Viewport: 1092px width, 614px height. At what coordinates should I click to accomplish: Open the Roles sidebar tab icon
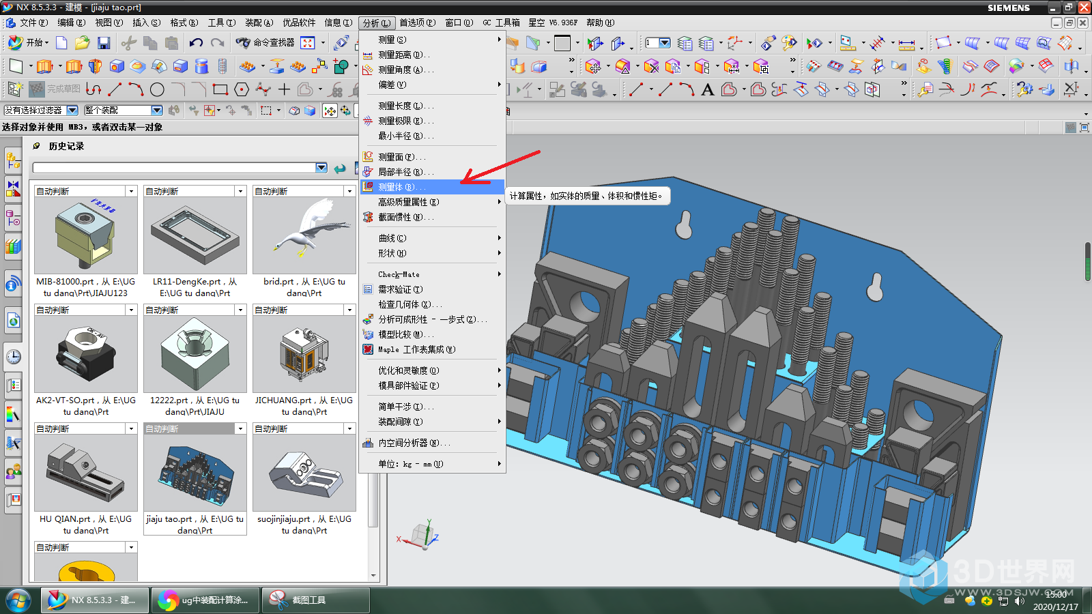coord(13,471)
